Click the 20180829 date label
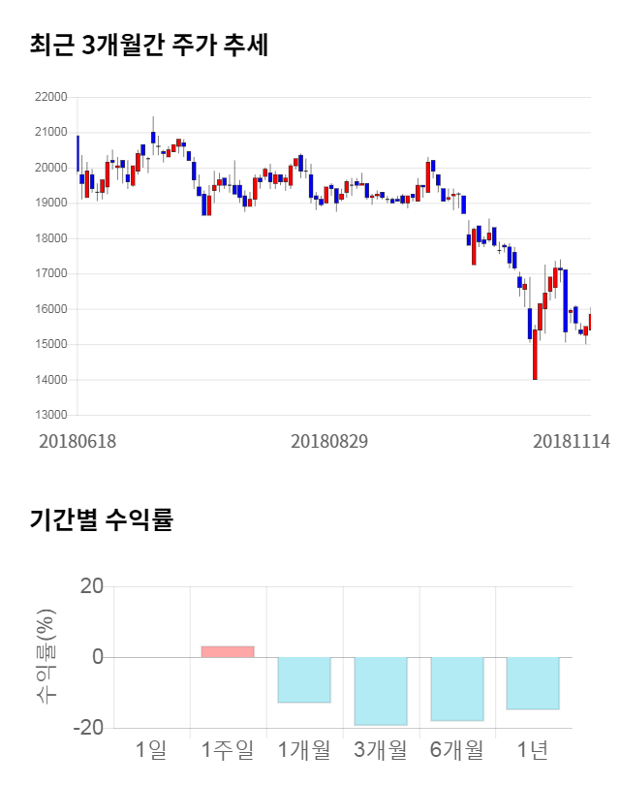Screen dimensions: 620x785 (x=329, y=441)
